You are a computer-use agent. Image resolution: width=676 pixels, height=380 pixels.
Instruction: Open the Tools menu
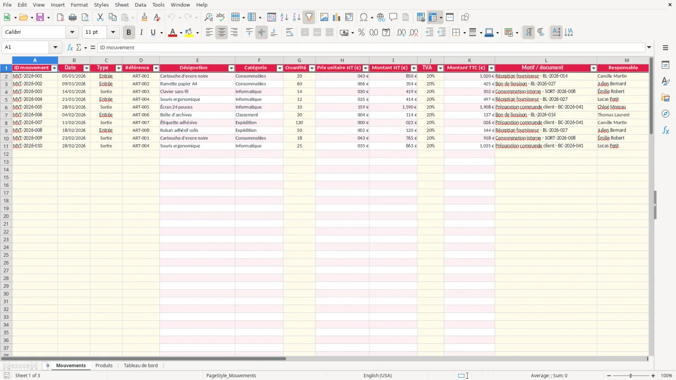point(158,5)
